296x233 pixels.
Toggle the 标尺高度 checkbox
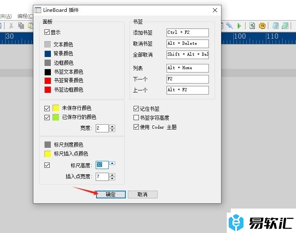[47, 165]
